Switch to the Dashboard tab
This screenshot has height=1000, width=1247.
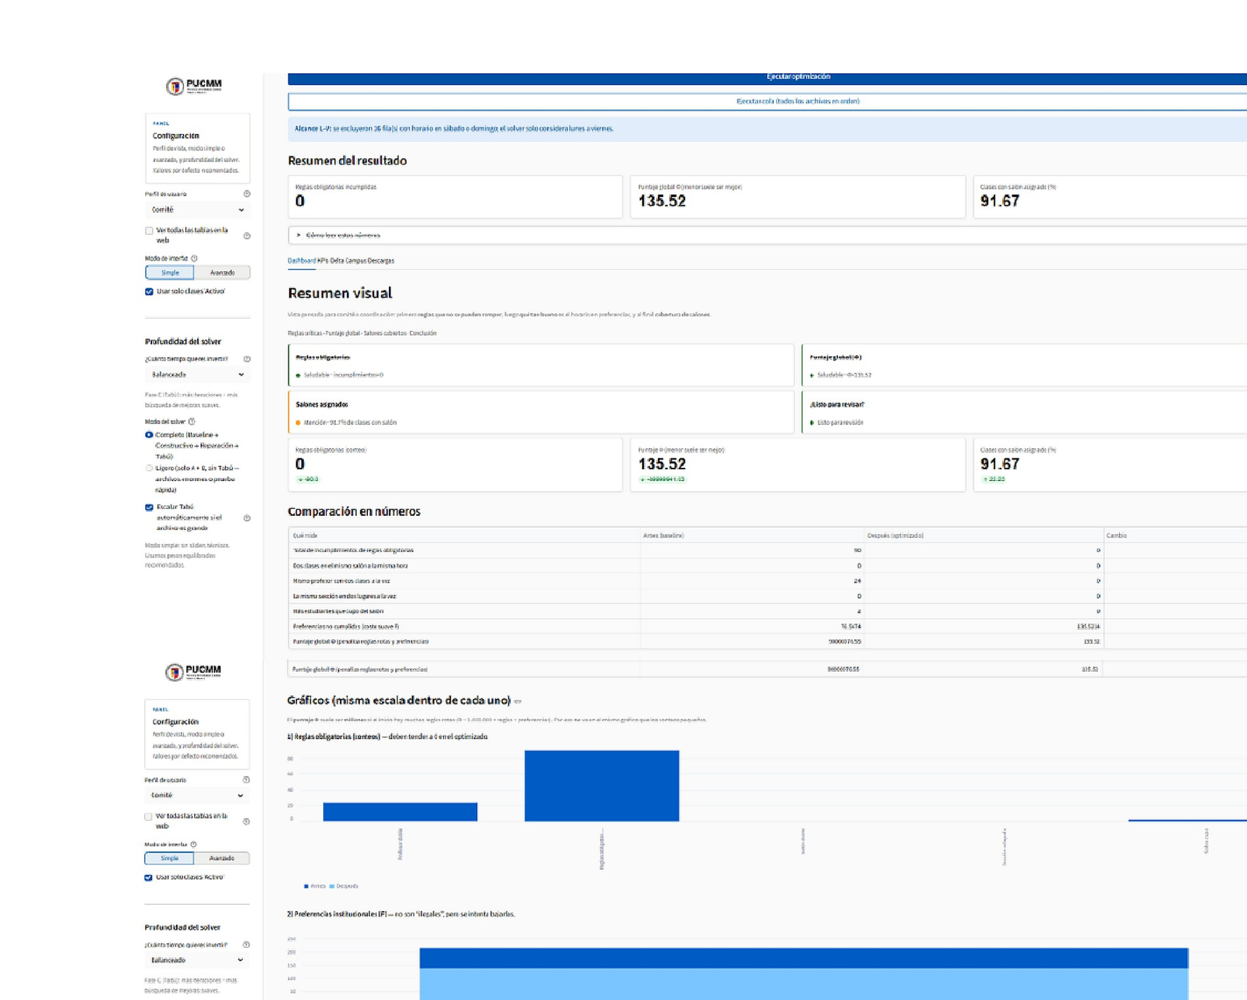pos(302,261)
